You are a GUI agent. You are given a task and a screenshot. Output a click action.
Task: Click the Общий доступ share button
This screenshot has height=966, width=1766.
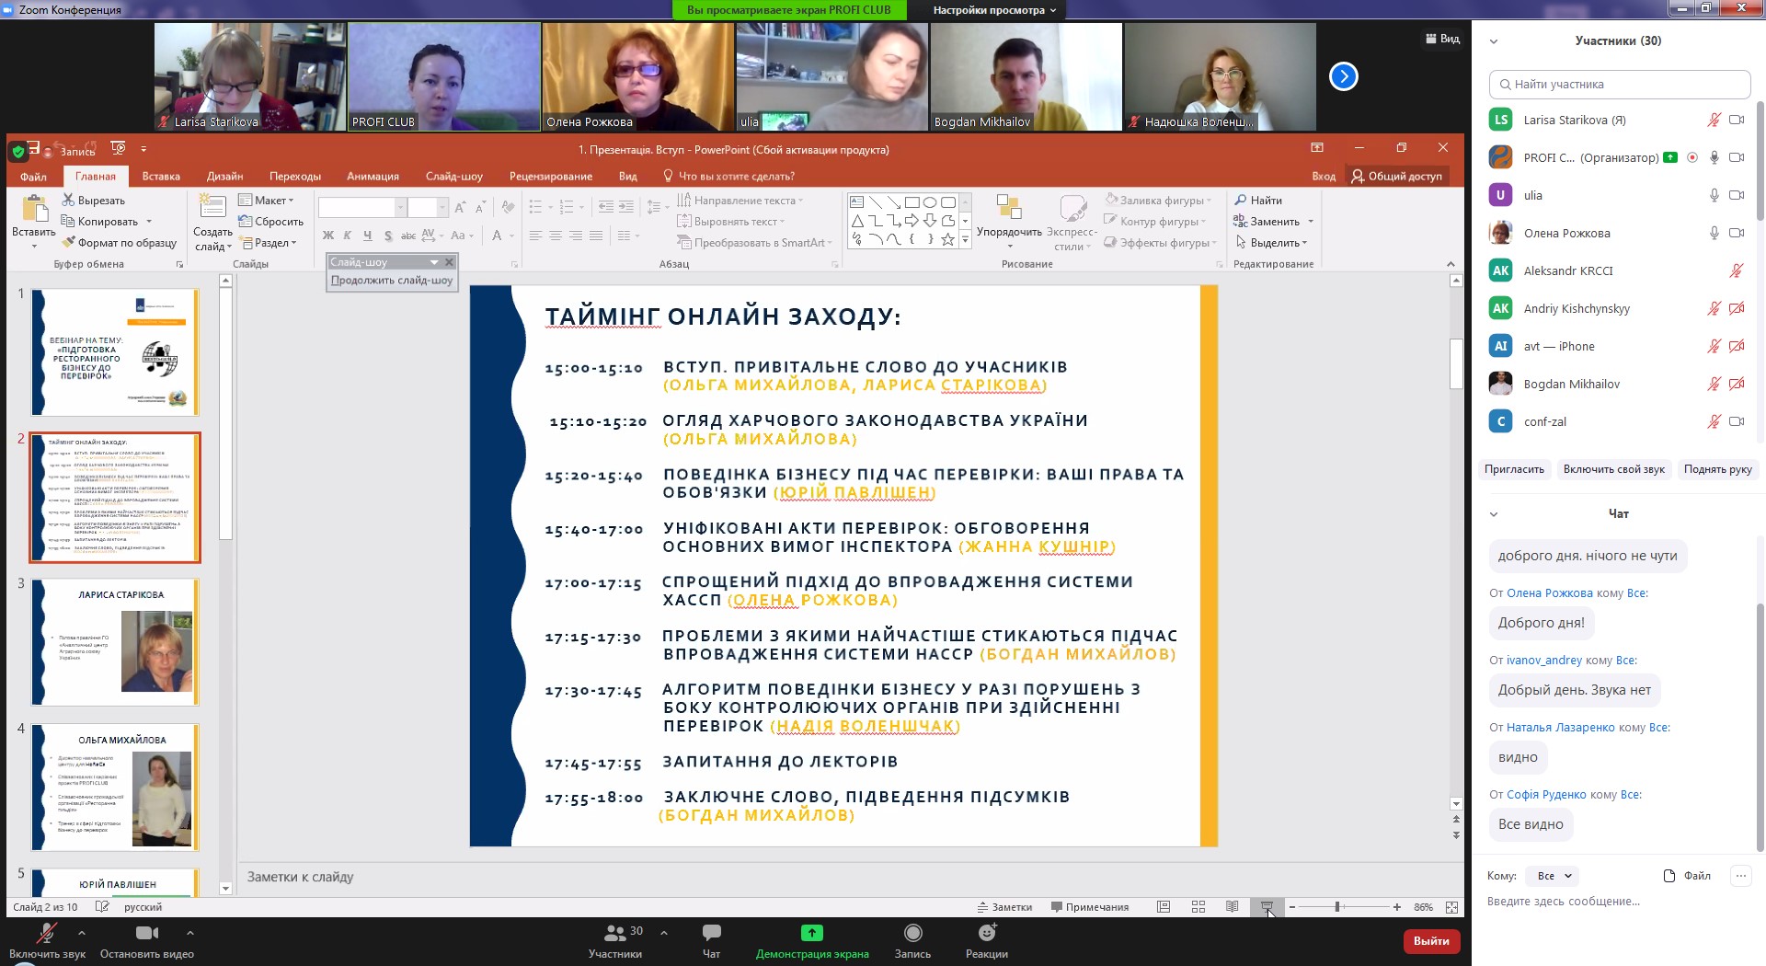(x=1397, y=176)
